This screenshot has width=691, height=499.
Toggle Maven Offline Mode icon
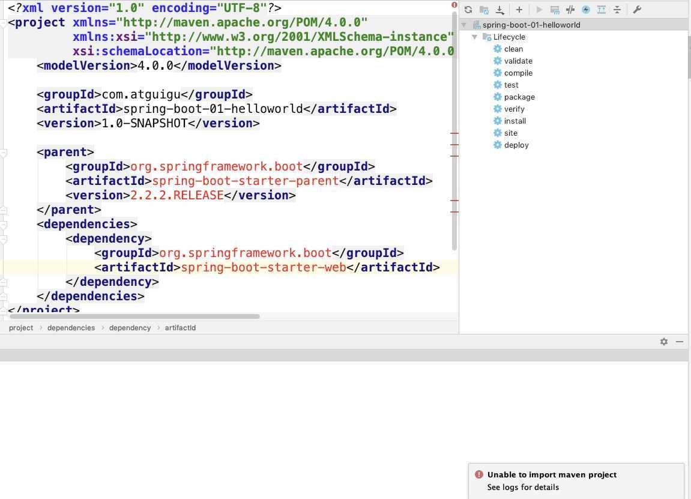(x=570, y=10)
